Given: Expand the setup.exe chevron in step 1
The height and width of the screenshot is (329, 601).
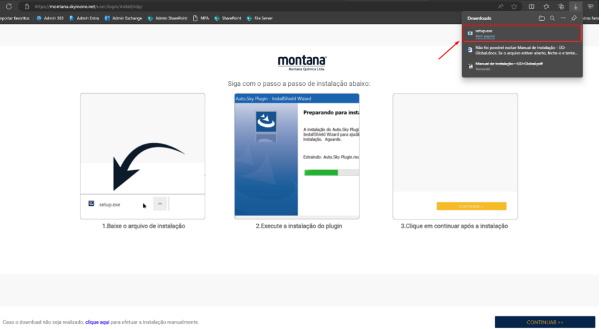Looking at the screenshot, I should (x=160, y=203).
